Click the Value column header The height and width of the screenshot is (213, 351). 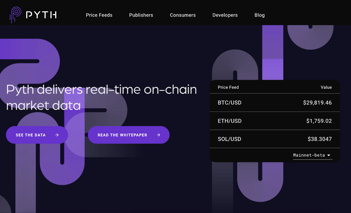[326, 87]
